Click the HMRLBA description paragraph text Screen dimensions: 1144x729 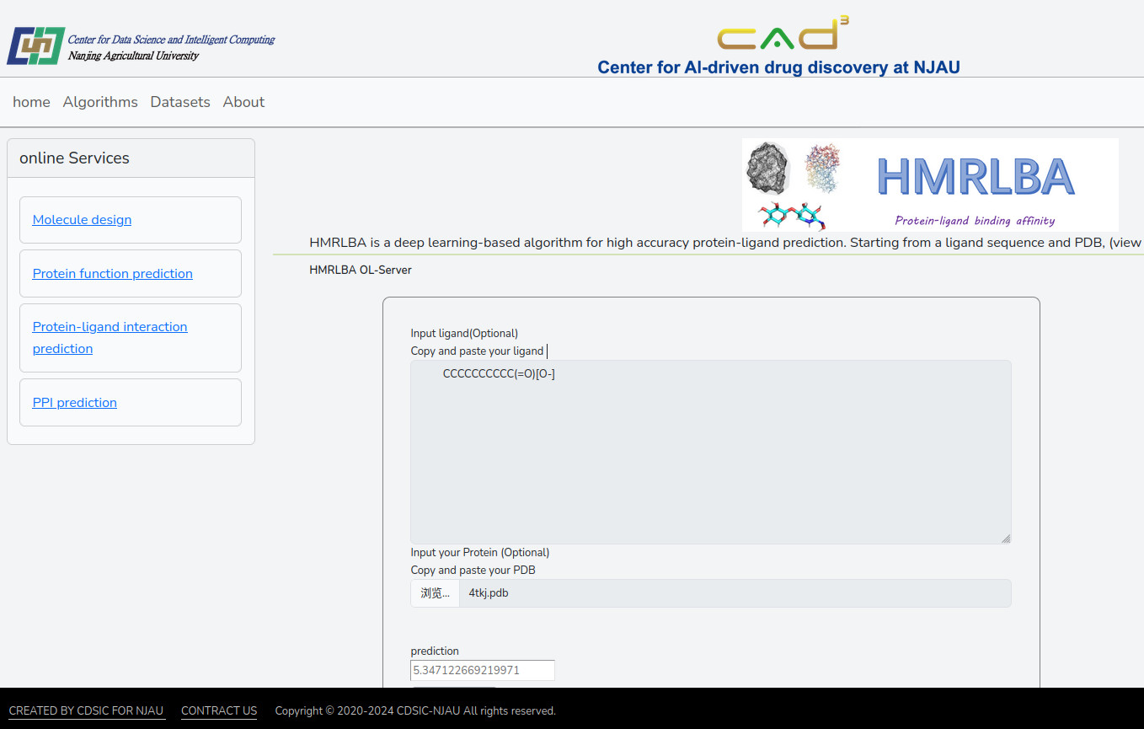click(725, 243)
